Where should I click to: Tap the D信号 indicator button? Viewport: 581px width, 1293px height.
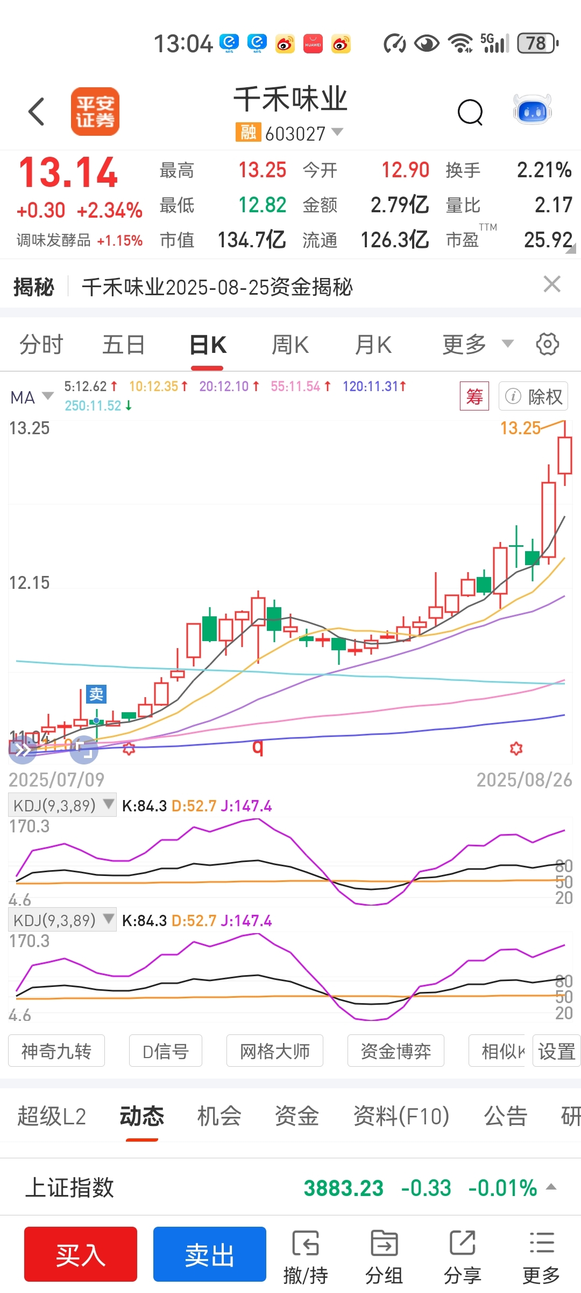(166, 1051)
